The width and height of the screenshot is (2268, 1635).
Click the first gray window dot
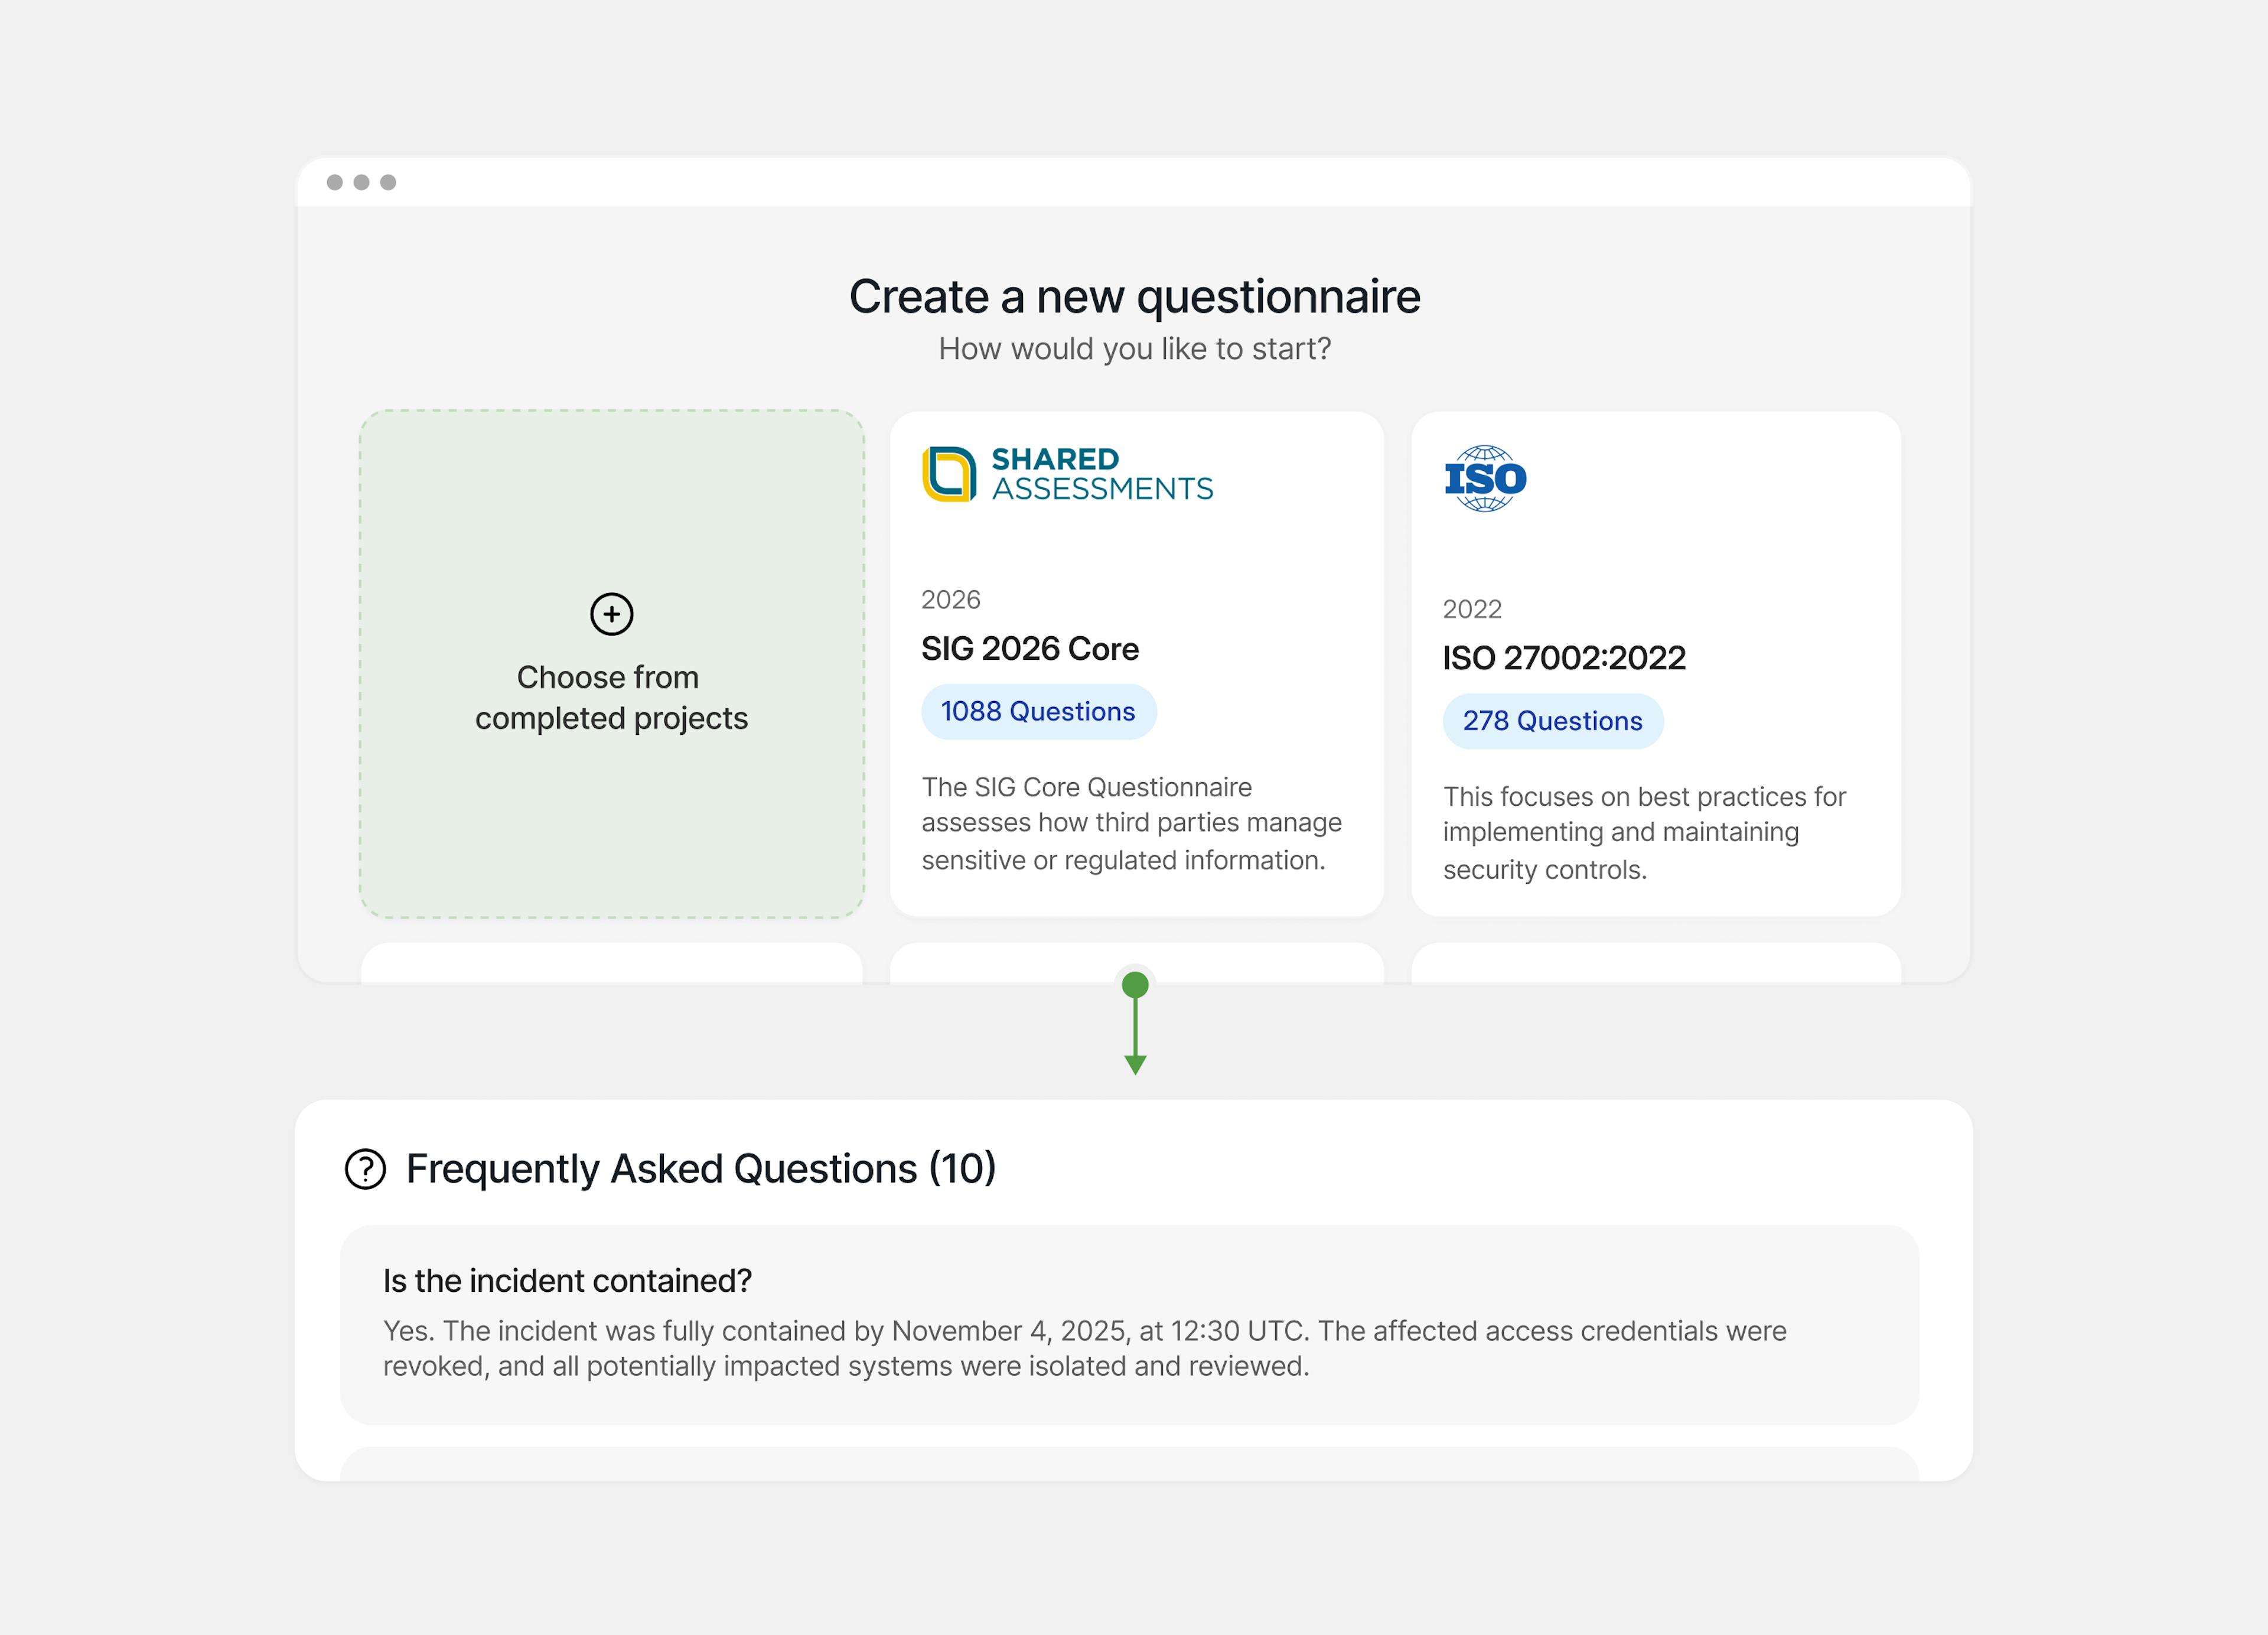point(335,182)
